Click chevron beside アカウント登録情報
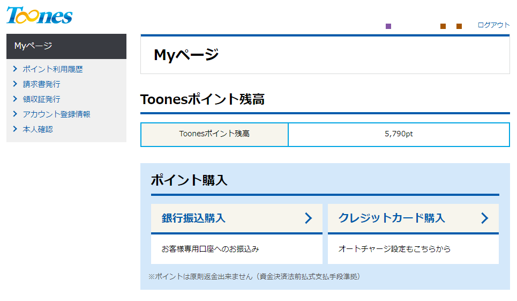Image resolution: width=517 pixels, height=301 pixels. 15,114
